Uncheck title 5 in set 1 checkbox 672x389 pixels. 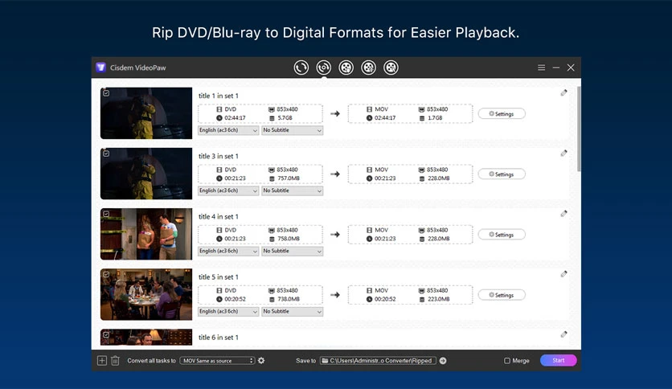(x=106, y=274)
